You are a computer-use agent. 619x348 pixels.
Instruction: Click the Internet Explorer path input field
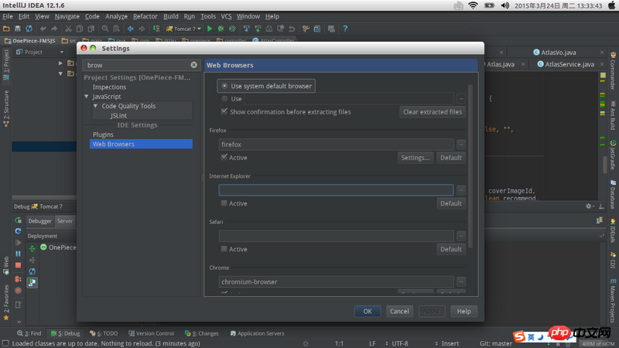click(x=336, y=190)
